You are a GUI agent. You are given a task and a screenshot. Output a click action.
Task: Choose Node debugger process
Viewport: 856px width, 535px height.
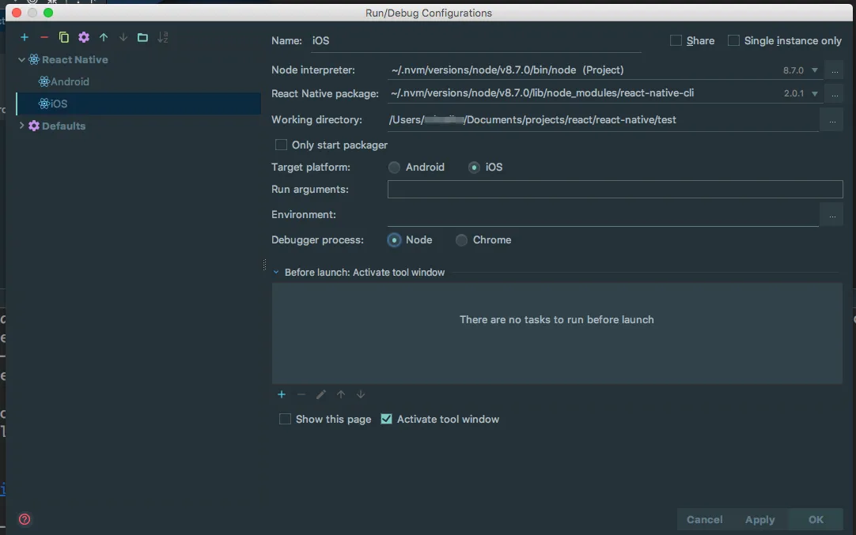tap(394, 240)
